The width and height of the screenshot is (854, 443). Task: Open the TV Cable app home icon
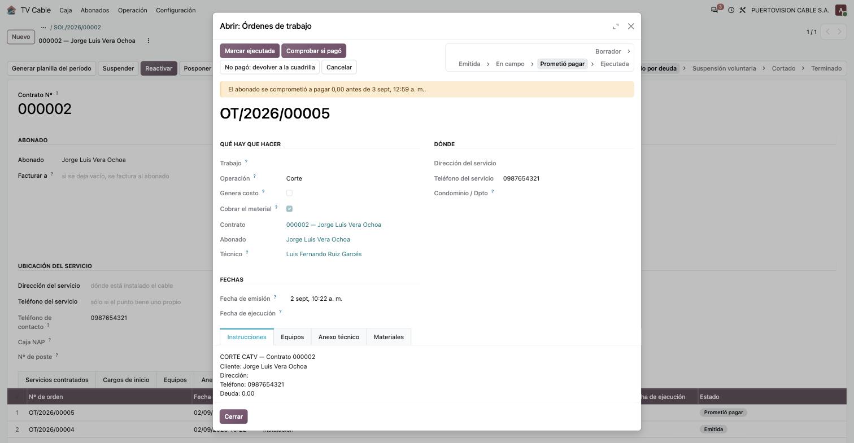click(11, 10)
